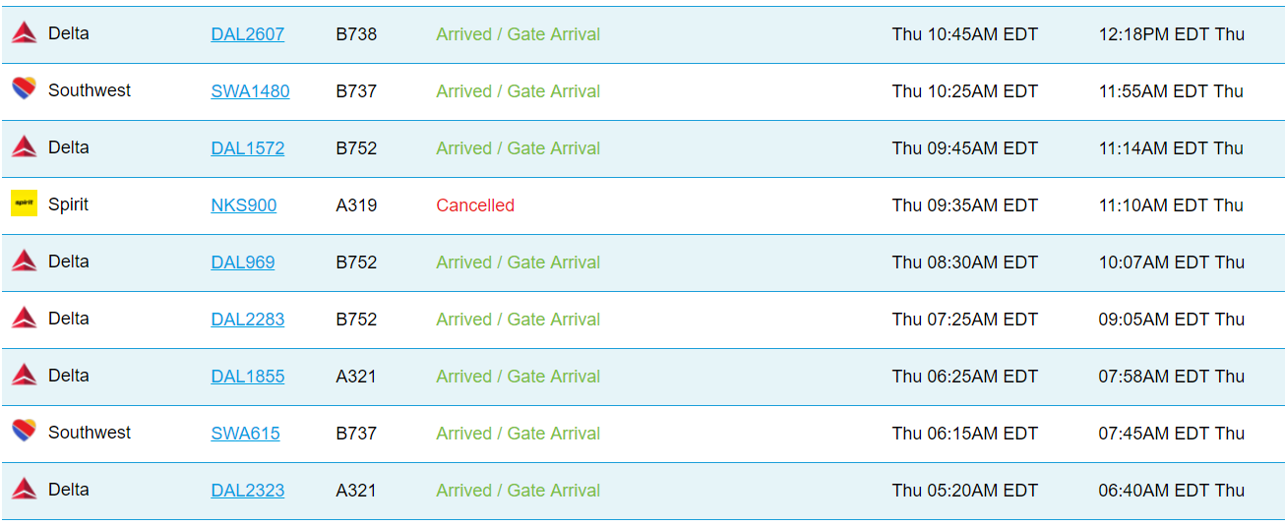The image size is (1285, 525).
Task: Follow the DAL1572 flight link
Action: tap(248, 148)
